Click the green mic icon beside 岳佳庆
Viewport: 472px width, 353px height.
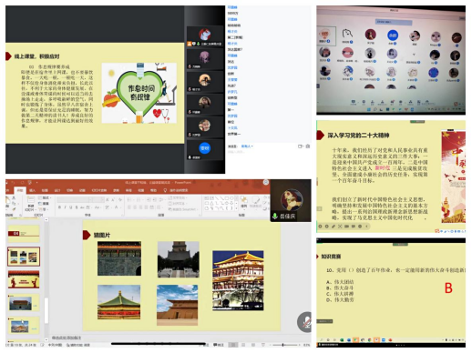tap(275, 216)
